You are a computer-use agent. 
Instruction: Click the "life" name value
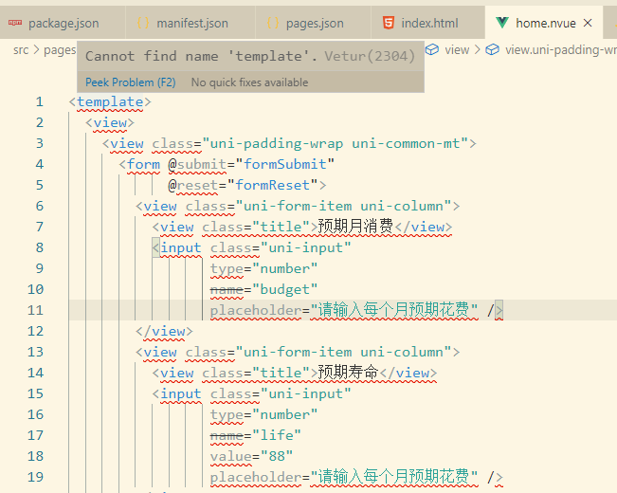(277, 435)
